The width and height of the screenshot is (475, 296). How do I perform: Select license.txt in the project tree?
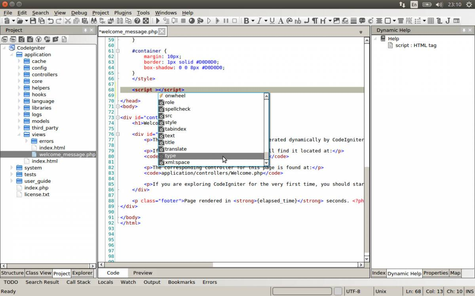[37, 195]
